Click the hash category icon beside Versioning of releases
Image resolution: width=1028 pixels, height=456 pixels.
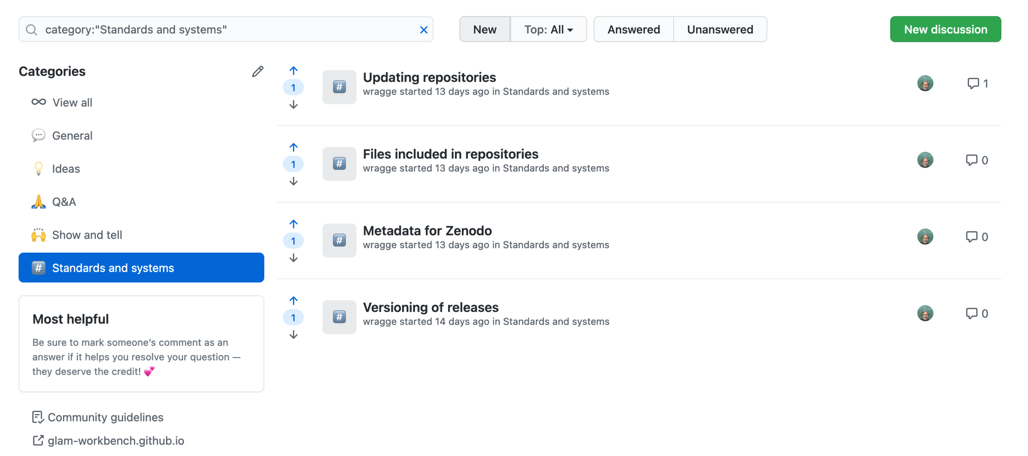pyautogui.click(x=339, y=317)
